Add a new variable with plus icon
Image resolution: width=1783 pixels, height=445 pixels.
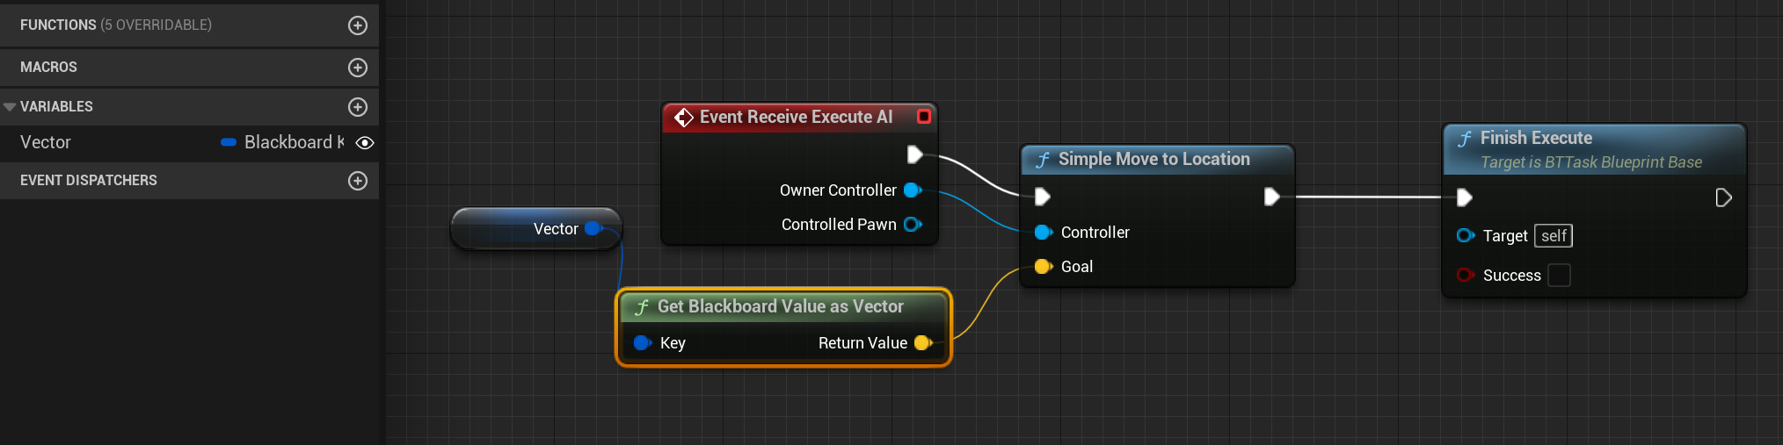point(358,107)
